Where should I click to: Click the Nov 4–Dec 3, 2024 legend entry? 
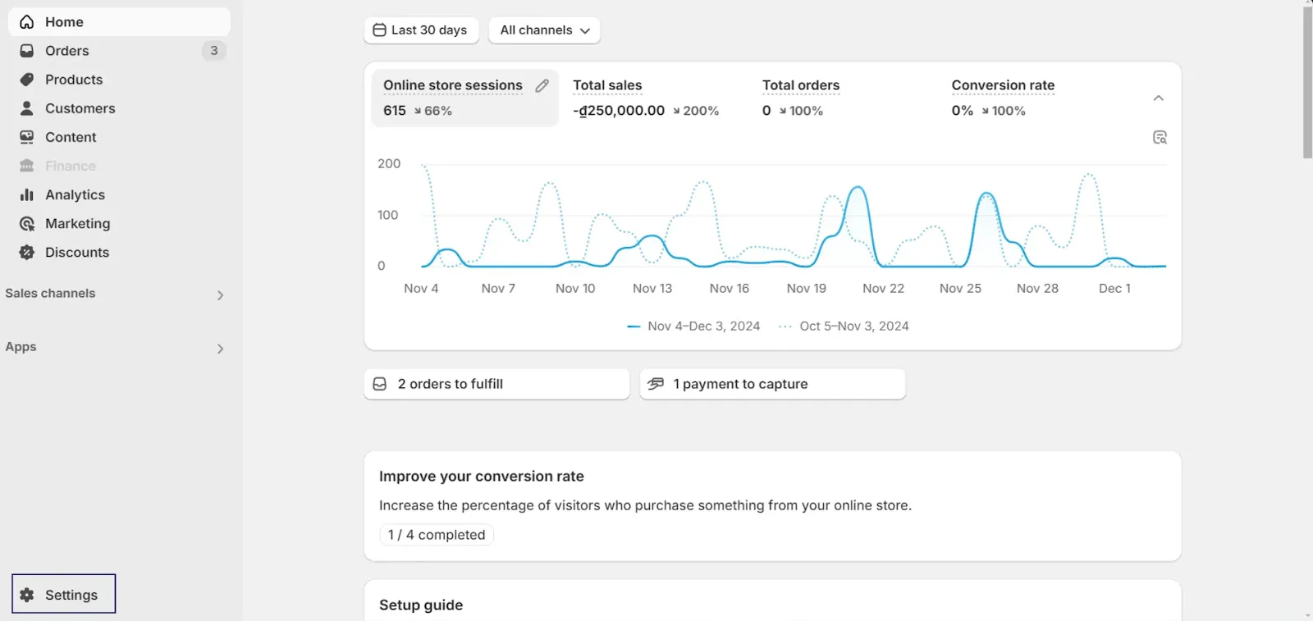693,326
